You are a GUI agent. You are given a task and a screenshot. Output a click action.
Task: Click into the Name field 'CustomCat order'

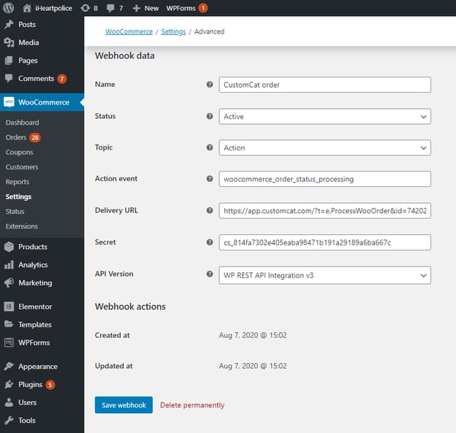(324, 85)
